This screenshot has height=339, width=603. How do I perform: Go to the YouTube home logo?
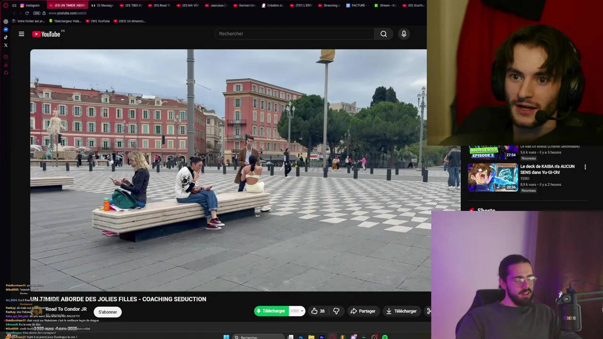tap(46, 34)
